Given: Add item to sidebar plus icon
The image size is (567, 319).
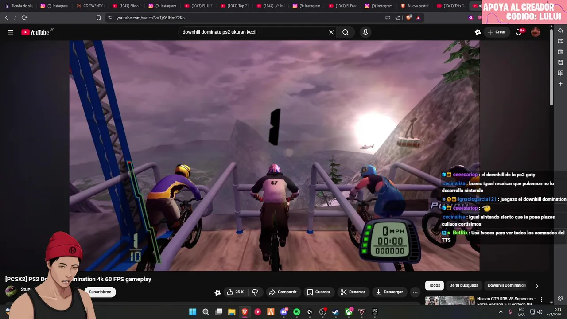Looking at the screenshot, I should [560, 84].
